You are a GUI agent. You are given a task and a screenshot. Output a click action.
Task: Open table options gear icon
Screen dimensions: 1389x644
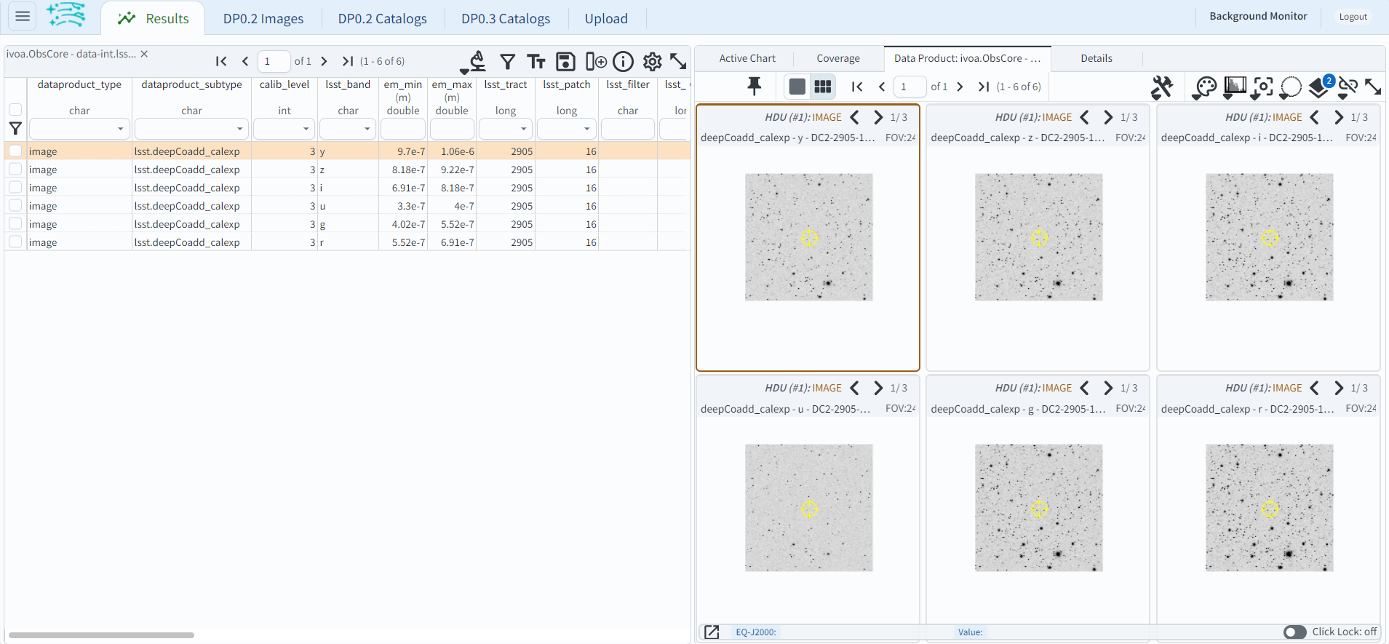click(653, 62)
